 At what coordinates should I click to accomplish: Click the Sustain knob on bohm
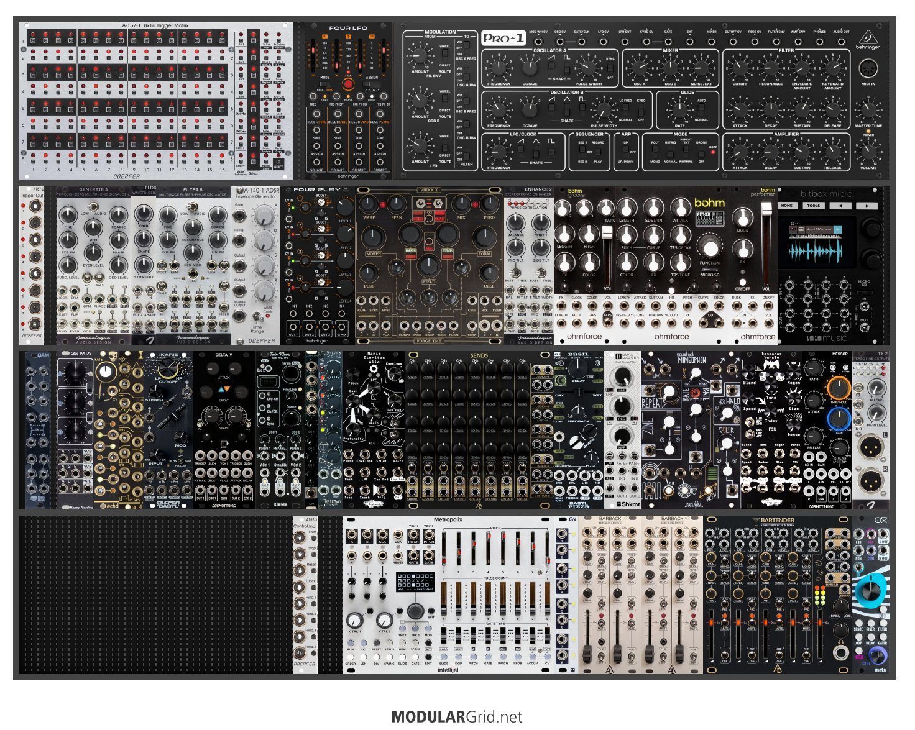pos(653,208)
